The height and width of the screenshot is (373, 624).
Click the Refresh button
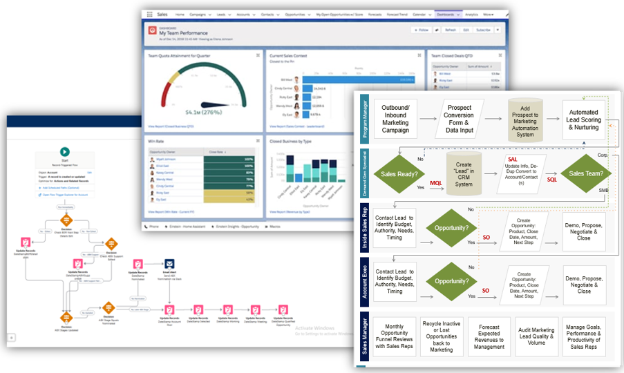click(451, 30)
